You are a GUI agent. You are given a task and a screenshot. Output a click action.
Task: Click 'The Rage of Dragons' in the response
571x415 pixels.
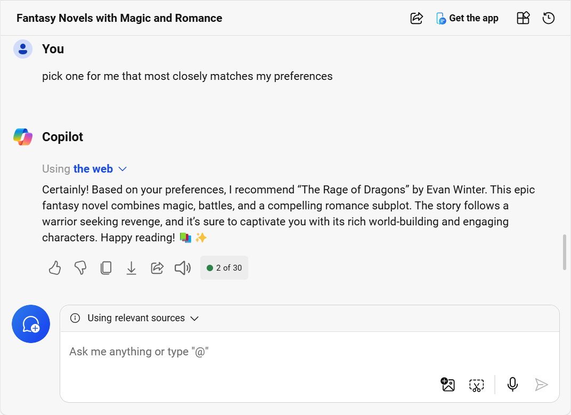[353, 190]
